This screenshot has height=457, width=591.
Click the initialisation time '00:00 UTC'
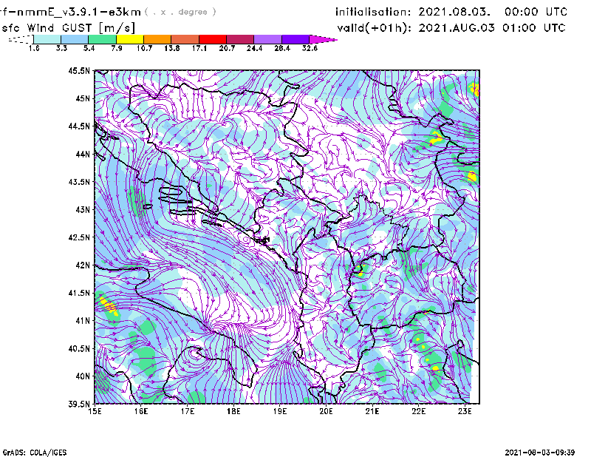[x=536, y=12]
